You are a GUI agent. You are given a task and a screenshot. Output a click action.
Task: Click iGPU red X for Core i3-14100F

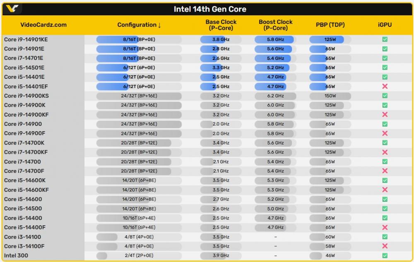385,246
